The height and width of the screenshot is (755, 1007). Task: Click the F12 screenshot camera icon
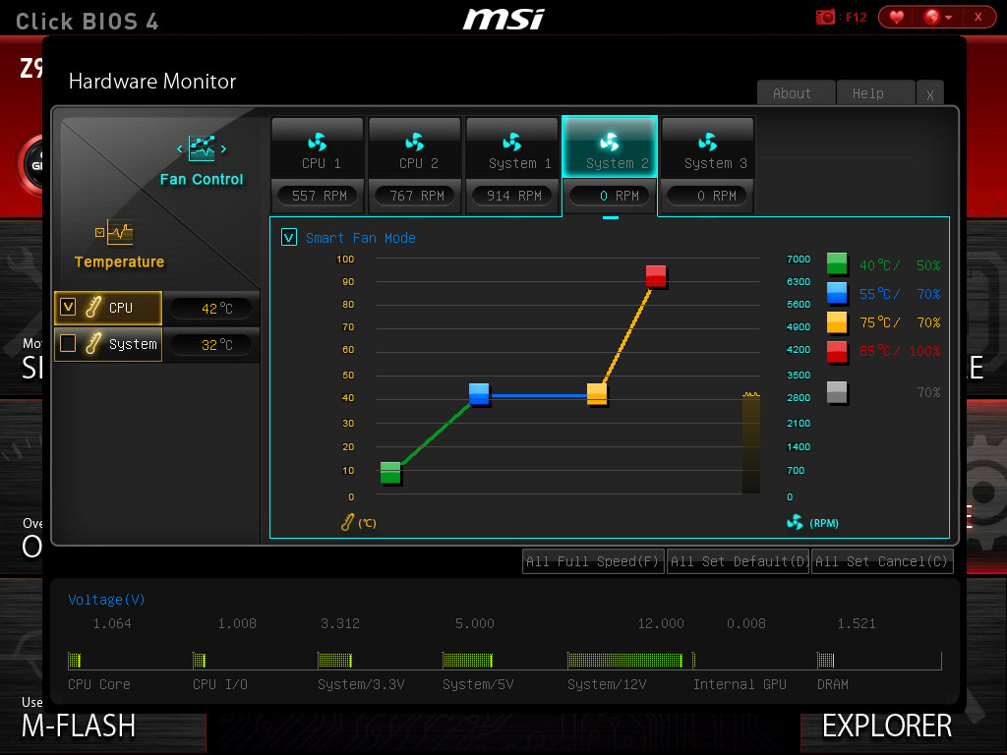[x=825, y=17]
